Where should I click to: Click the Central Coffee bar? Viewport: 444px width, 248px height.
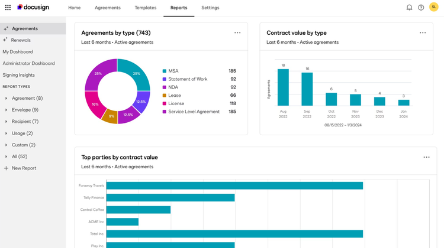click(139, 210)
